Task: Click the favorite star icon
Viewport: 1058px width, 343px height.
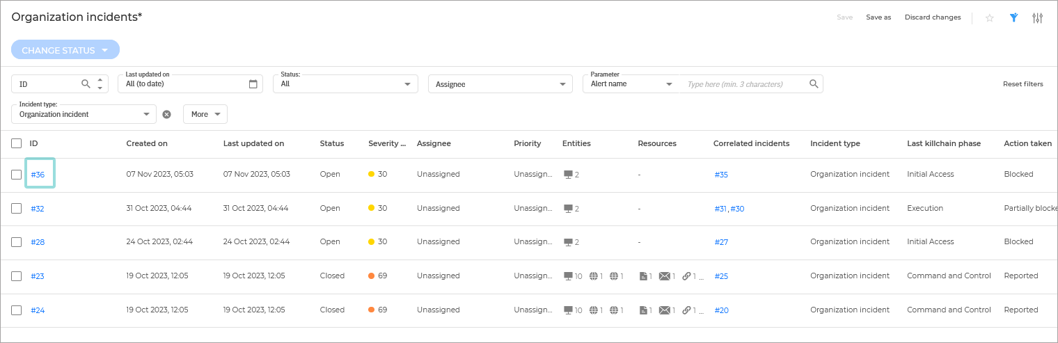Action: pyautogui.click(x=989, y=18)
